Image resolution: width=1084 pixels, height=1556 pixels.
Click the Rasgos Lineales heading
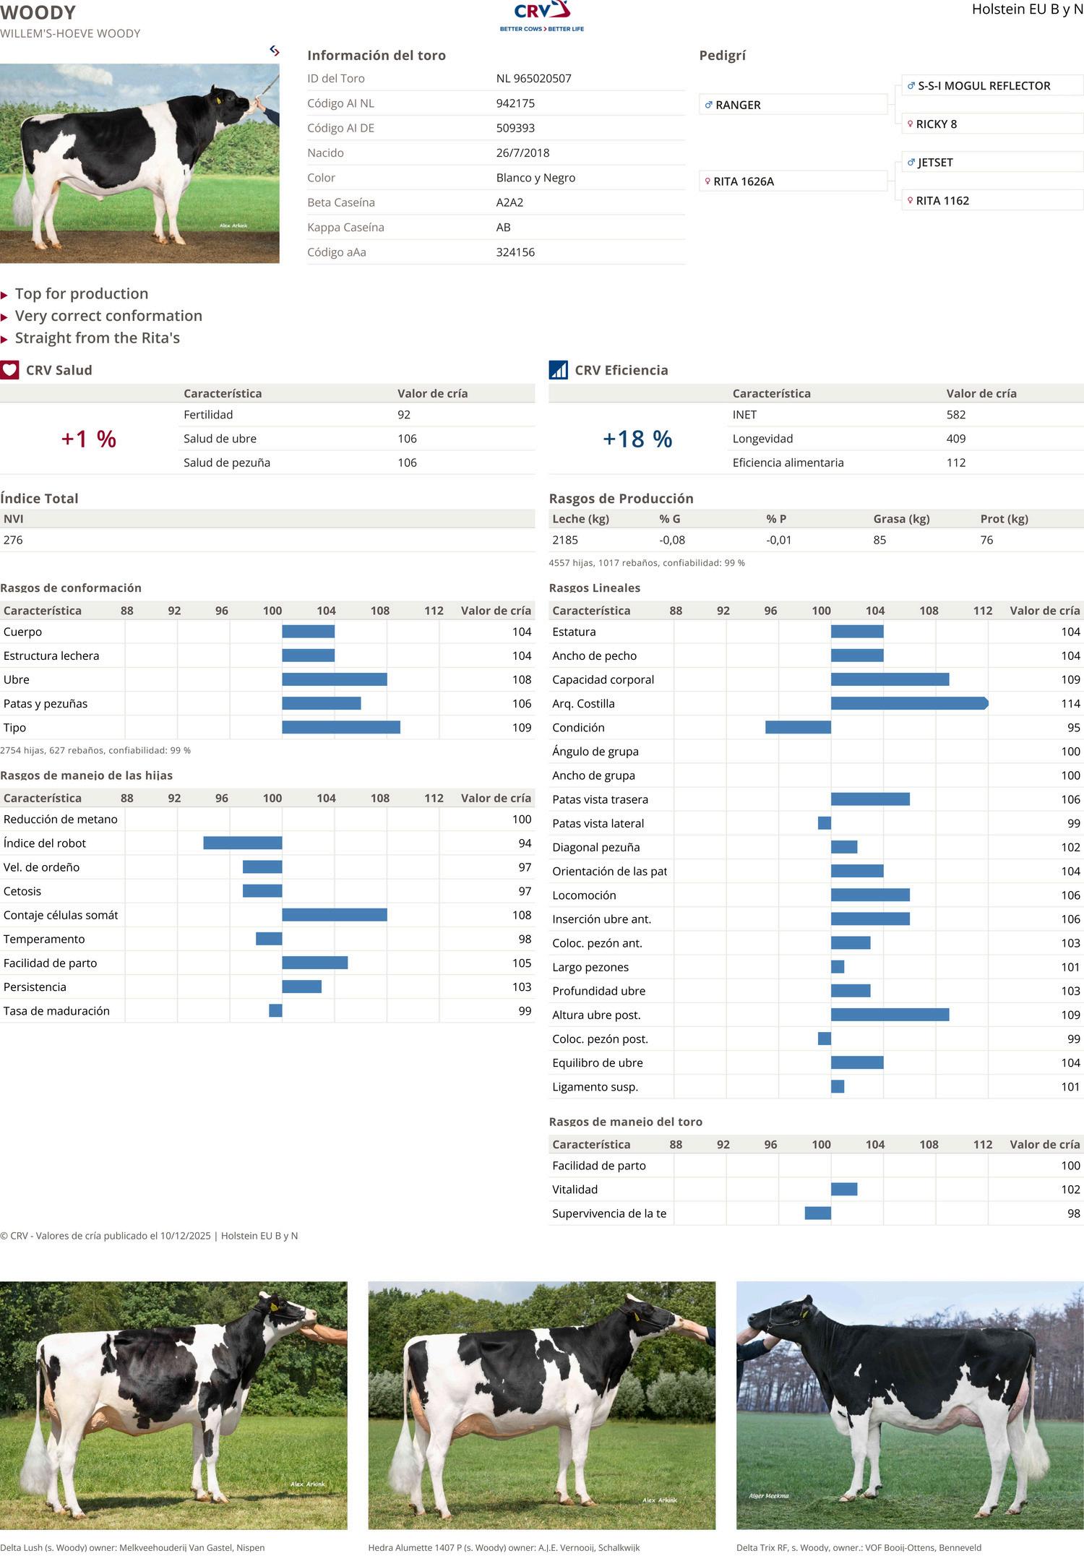(595, 588)
